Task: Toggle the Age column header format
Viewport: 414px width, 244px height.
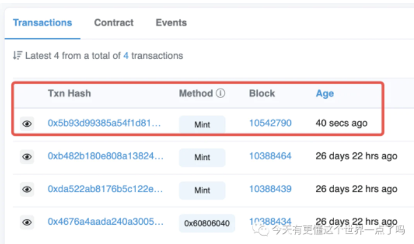Action: coord(325,93)
